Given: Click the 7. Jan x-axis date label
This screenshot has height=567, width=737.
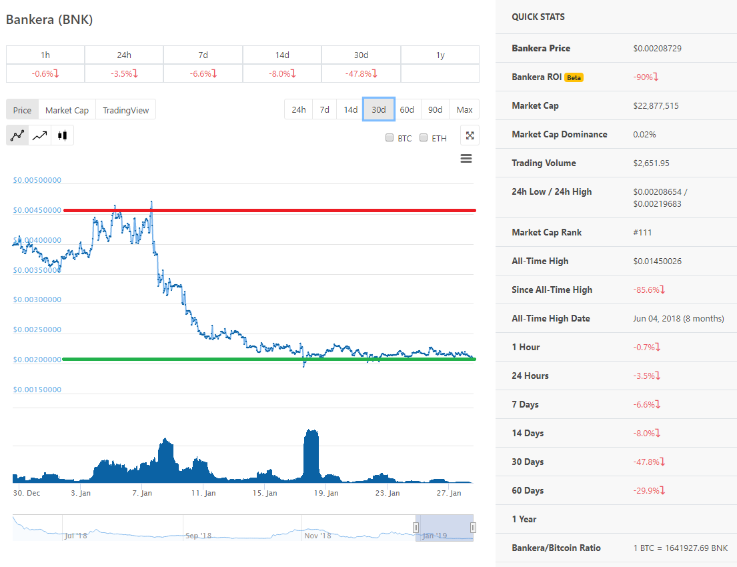Looking at the screenshot, I should point(142,493).
